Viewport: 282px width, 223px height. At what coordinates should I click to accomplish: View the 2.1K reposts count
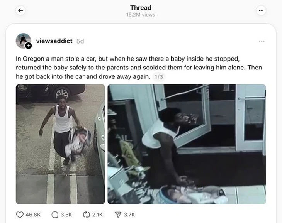tap(97, 215)
